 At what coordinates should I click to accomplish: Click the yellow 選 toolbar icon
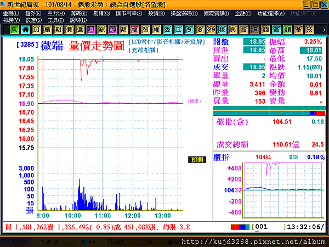click(80, 30)
